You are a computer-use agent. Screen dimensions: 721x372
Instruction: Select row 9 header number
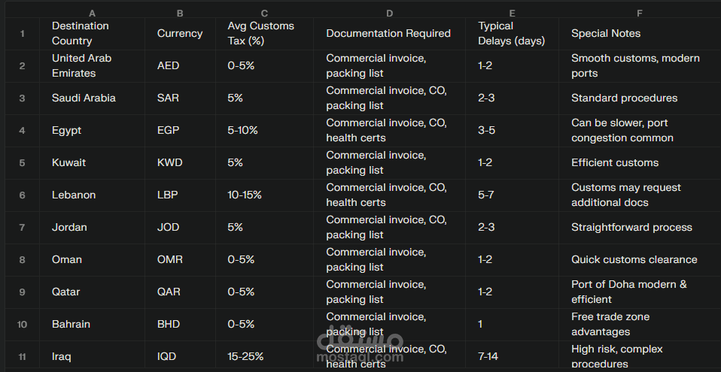point(23,292)
